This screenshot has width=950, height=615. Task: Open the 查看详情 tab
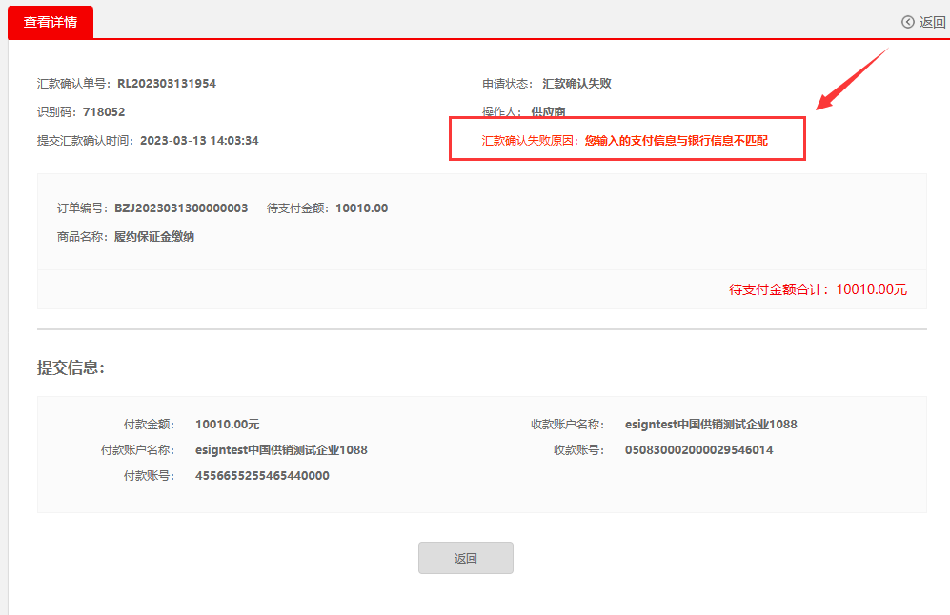[51, 23]
